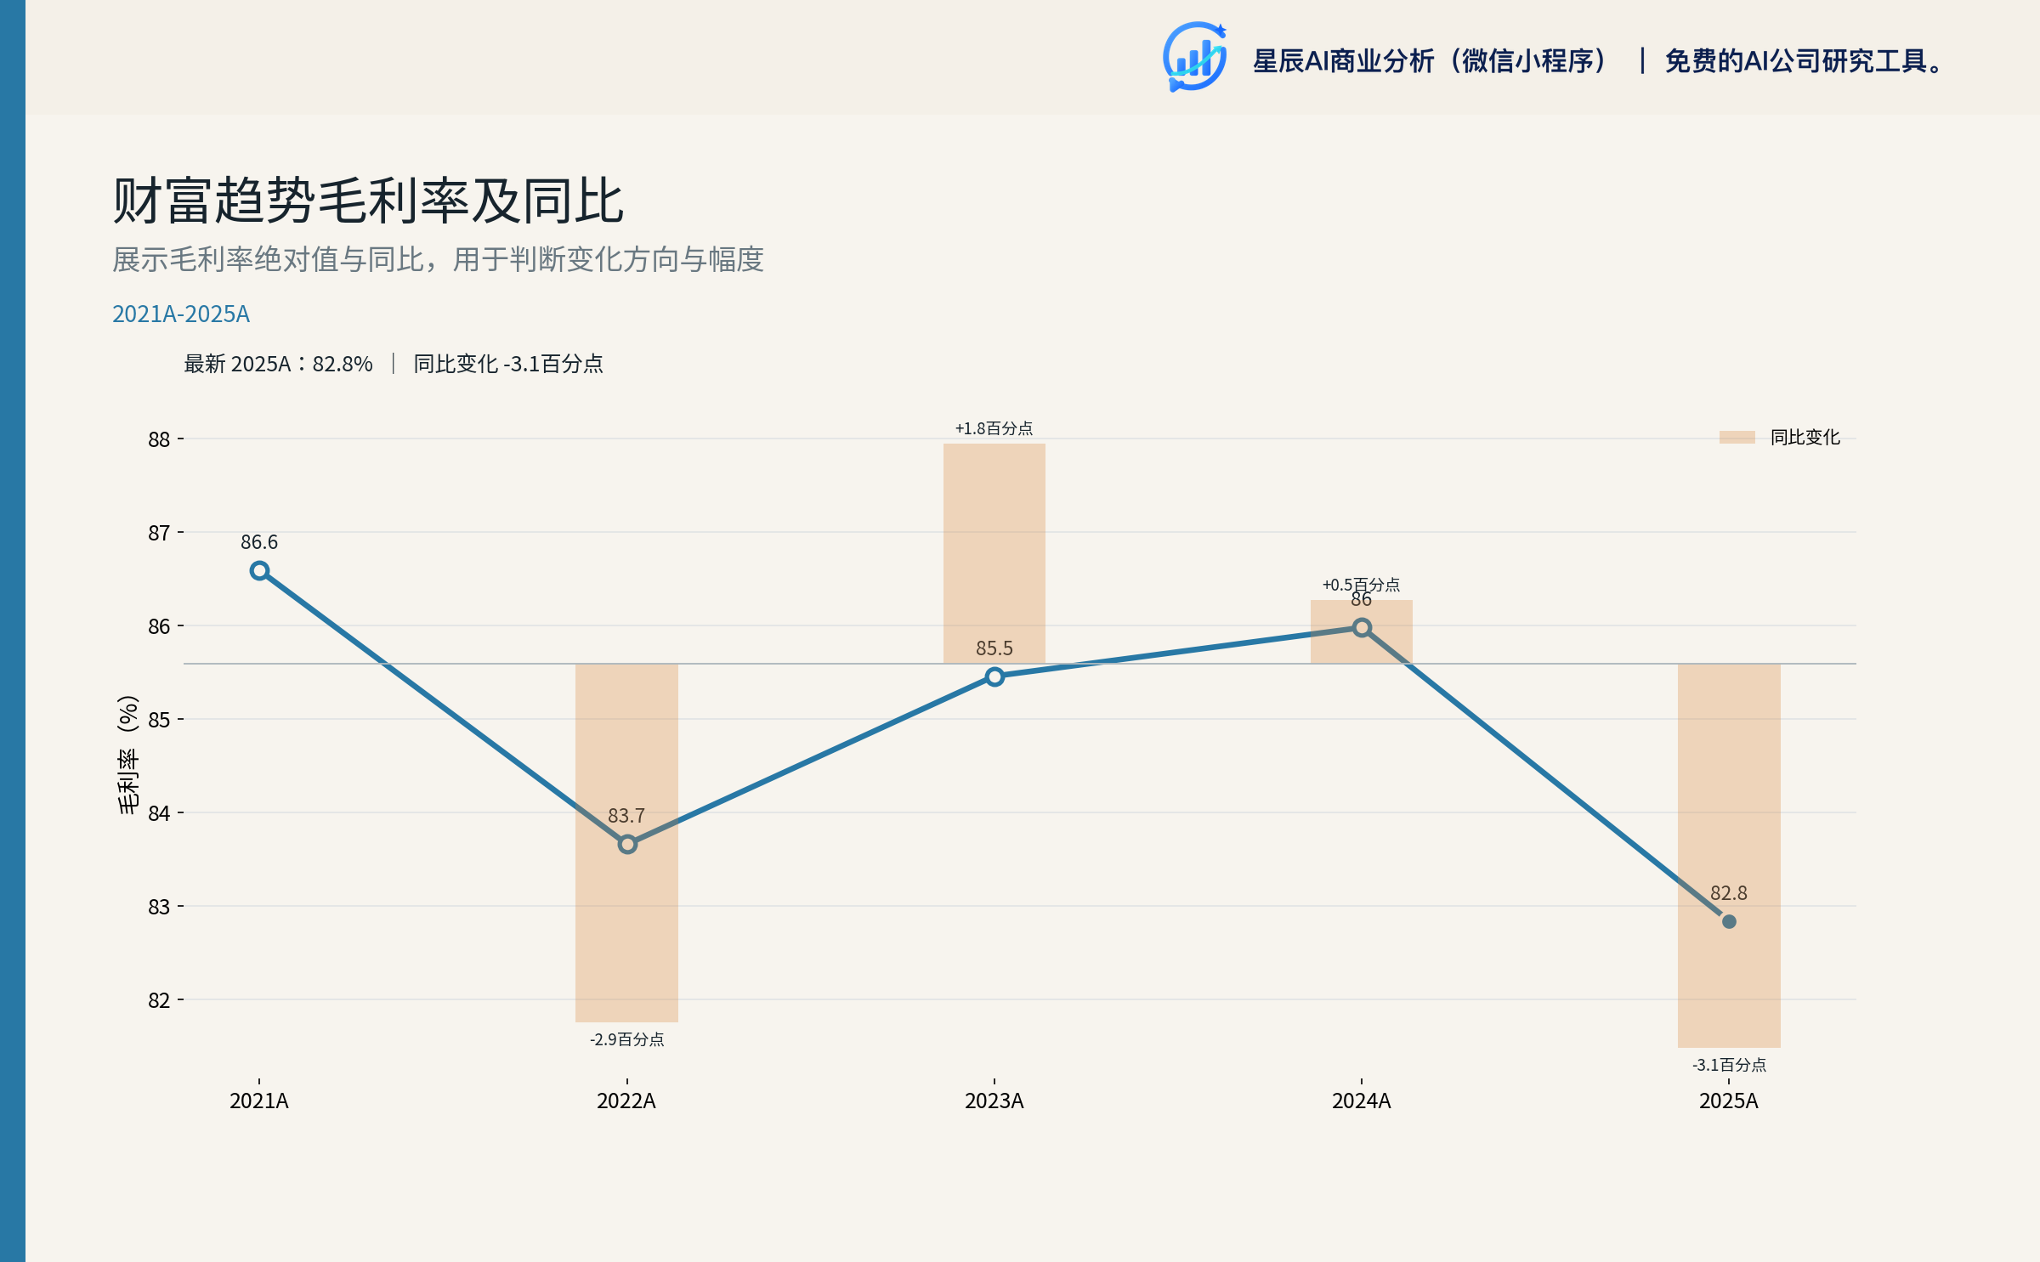
Task: Click the 2025A x-axis label
Action: 1729,1101
